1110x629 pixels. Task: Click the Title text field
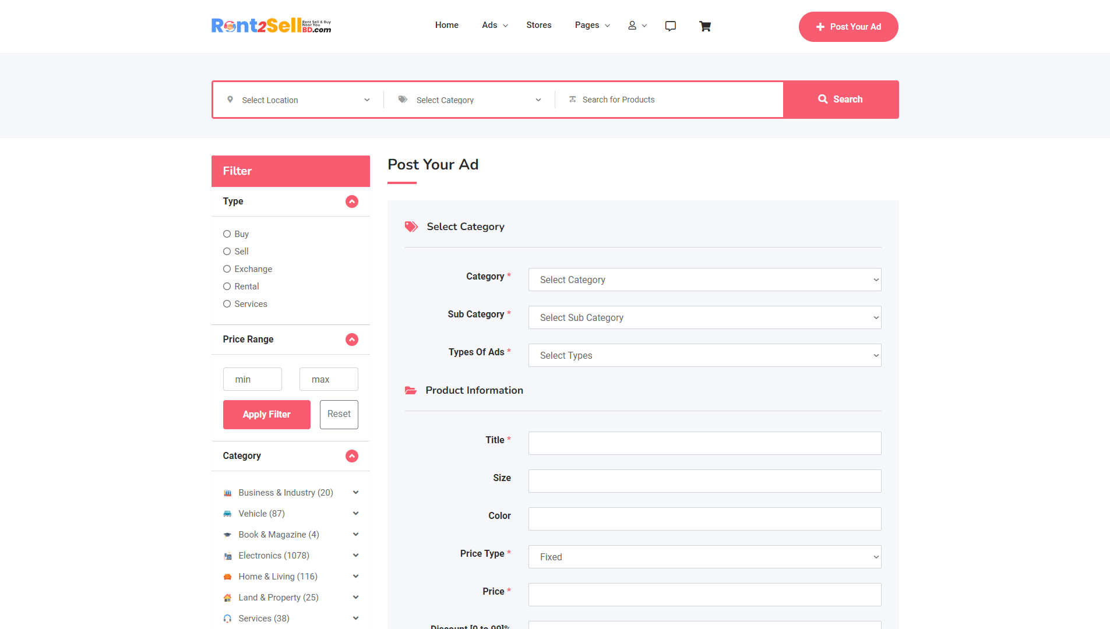(704, 443)
